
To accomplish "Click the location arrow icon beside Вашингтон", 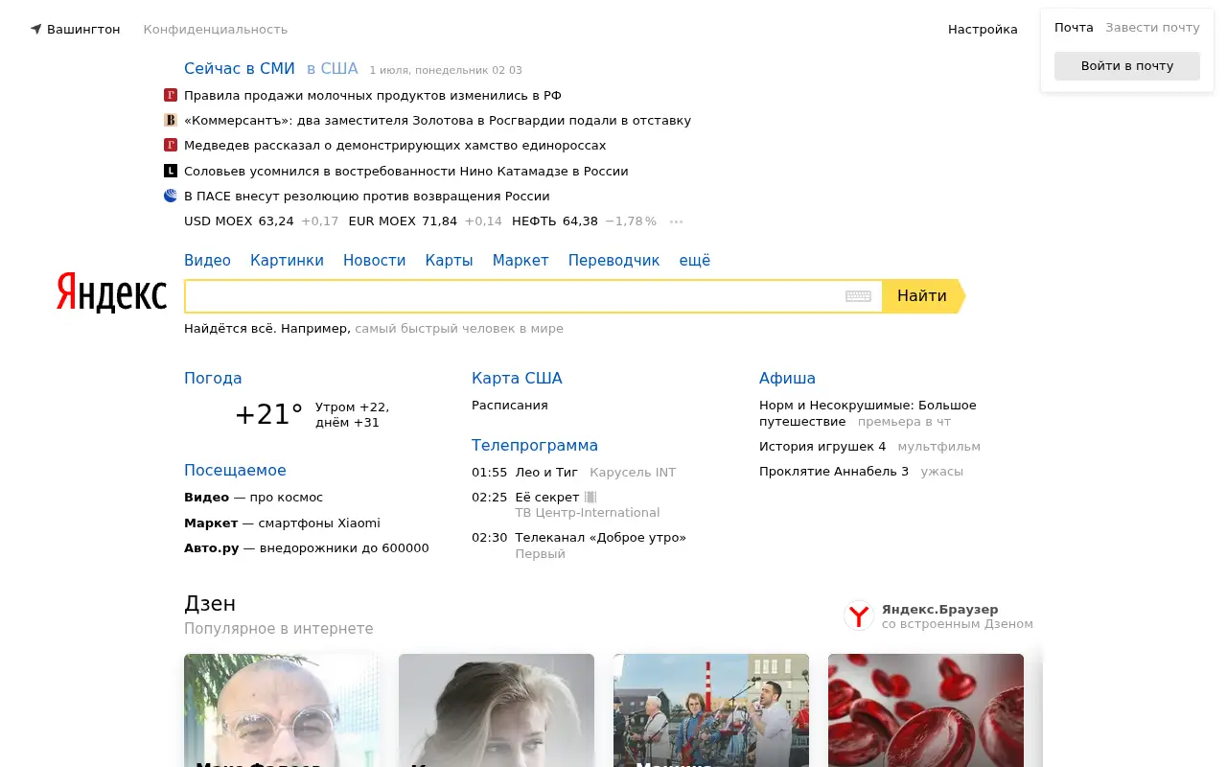I will tap(36, 29).
